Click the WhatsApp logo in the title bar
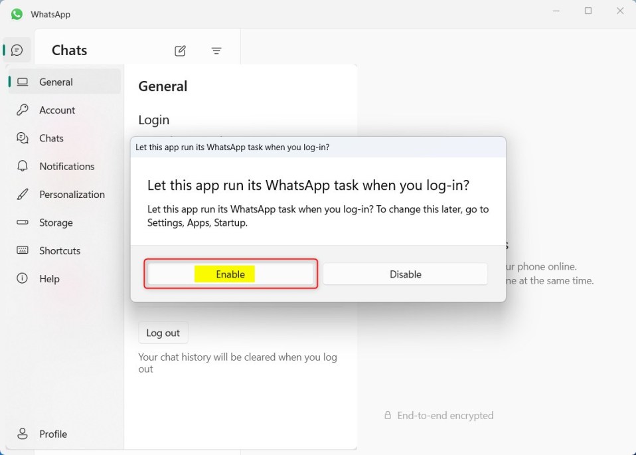636x455 pixels. (17, 14)
